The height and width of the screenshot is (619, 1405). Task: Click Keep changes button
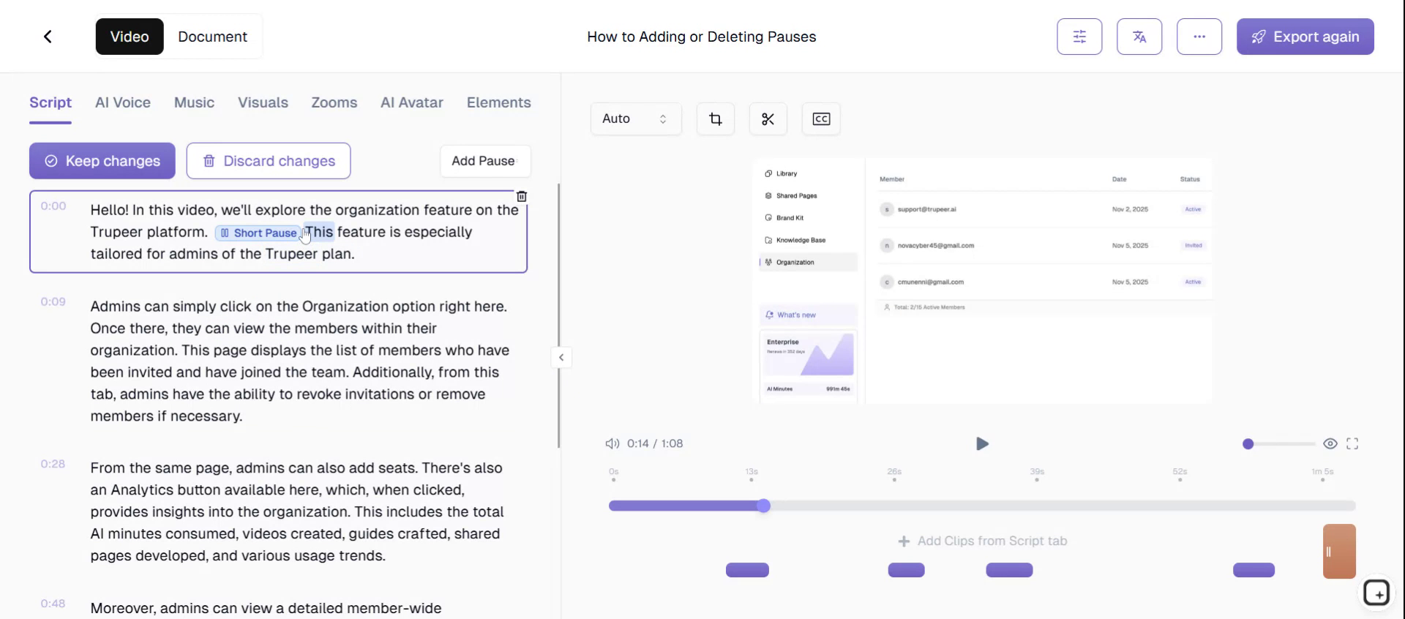(x=102, y=161)
